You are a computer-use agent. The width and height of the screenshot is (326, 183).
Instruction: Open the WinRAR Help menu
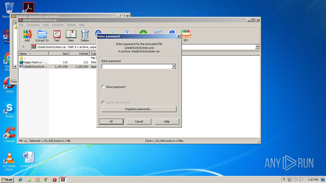(81, 25)
